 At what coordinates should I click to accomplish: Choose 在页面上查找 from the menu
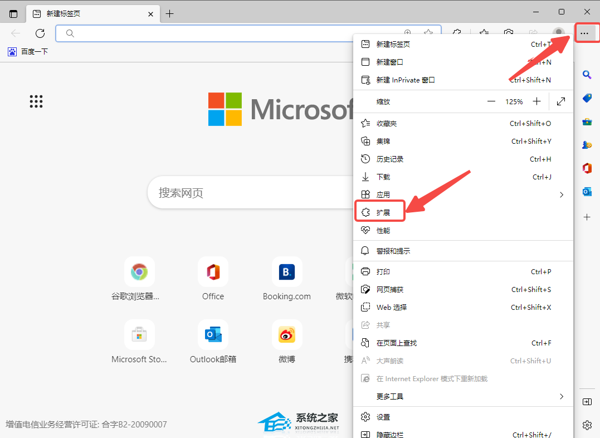pos(463,343)
